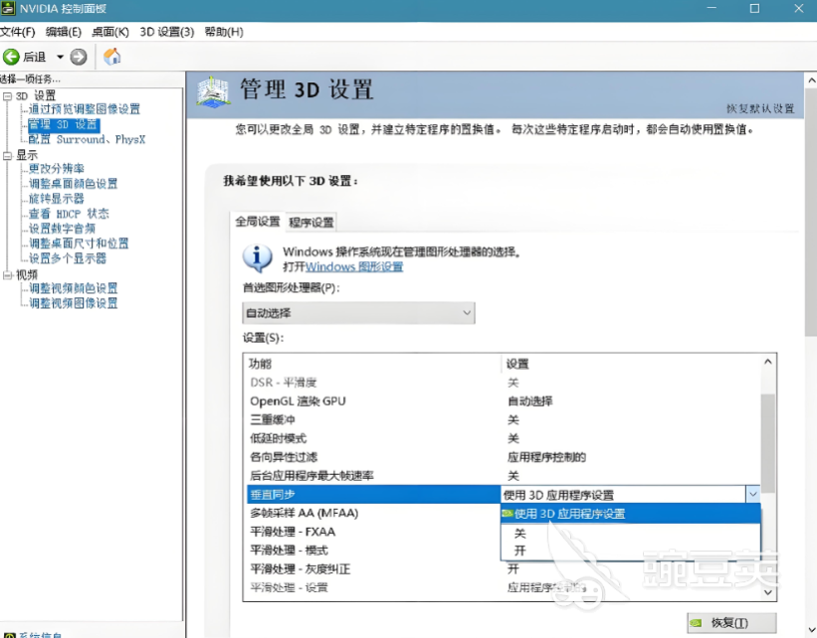The width and height of the screenshot is (817, 638).
Task: Select 设置数字音频 in the tree
Action: point(62,229)
